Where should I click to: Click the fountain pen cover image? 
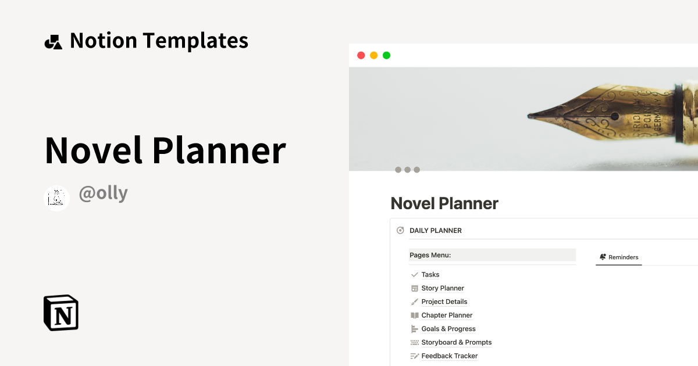(523, 119)
